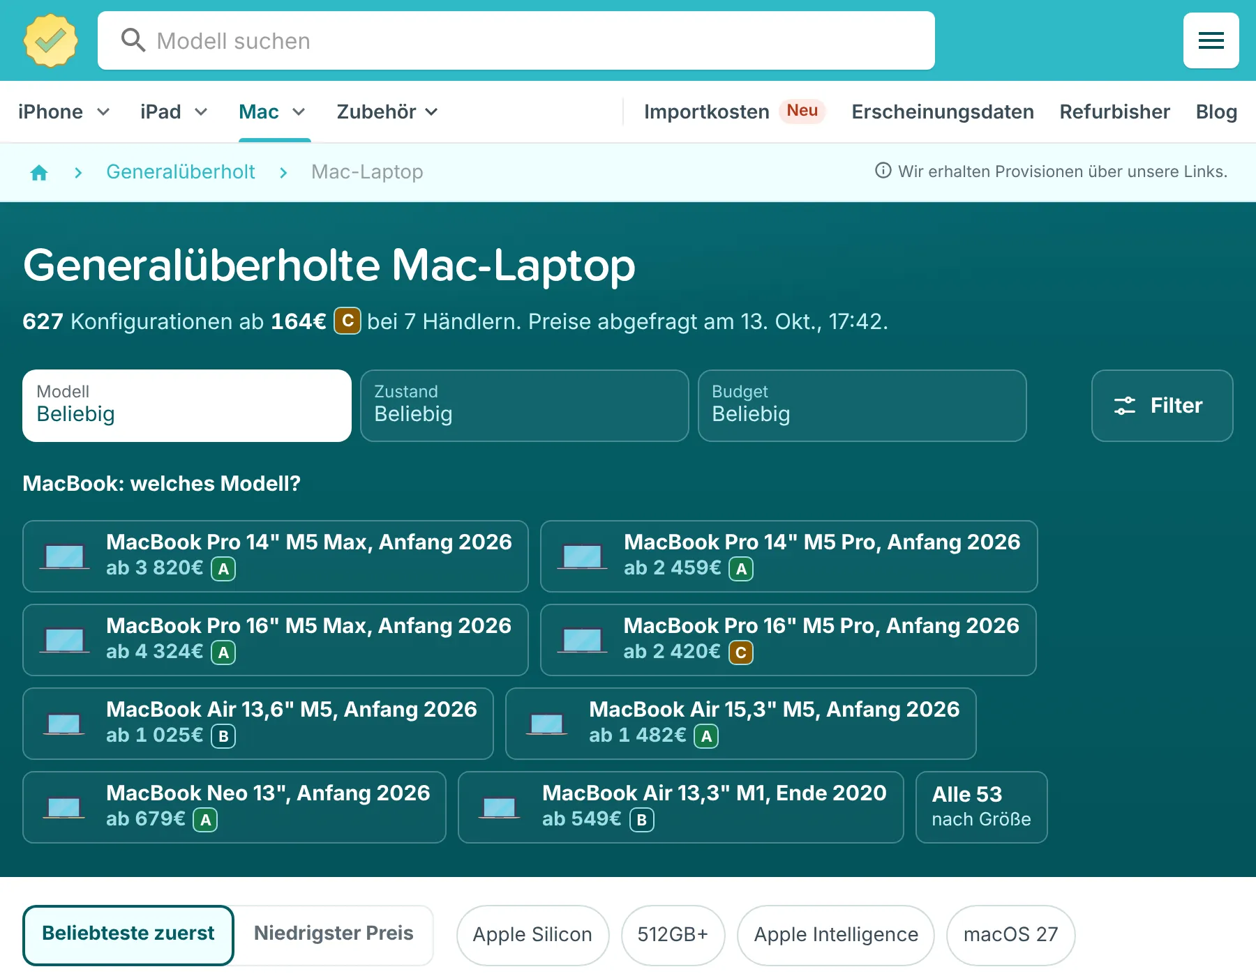This screenshot has height=976, width=1256.
Task: Toggle Apple Intelligence filter chip
Action: 836,935
